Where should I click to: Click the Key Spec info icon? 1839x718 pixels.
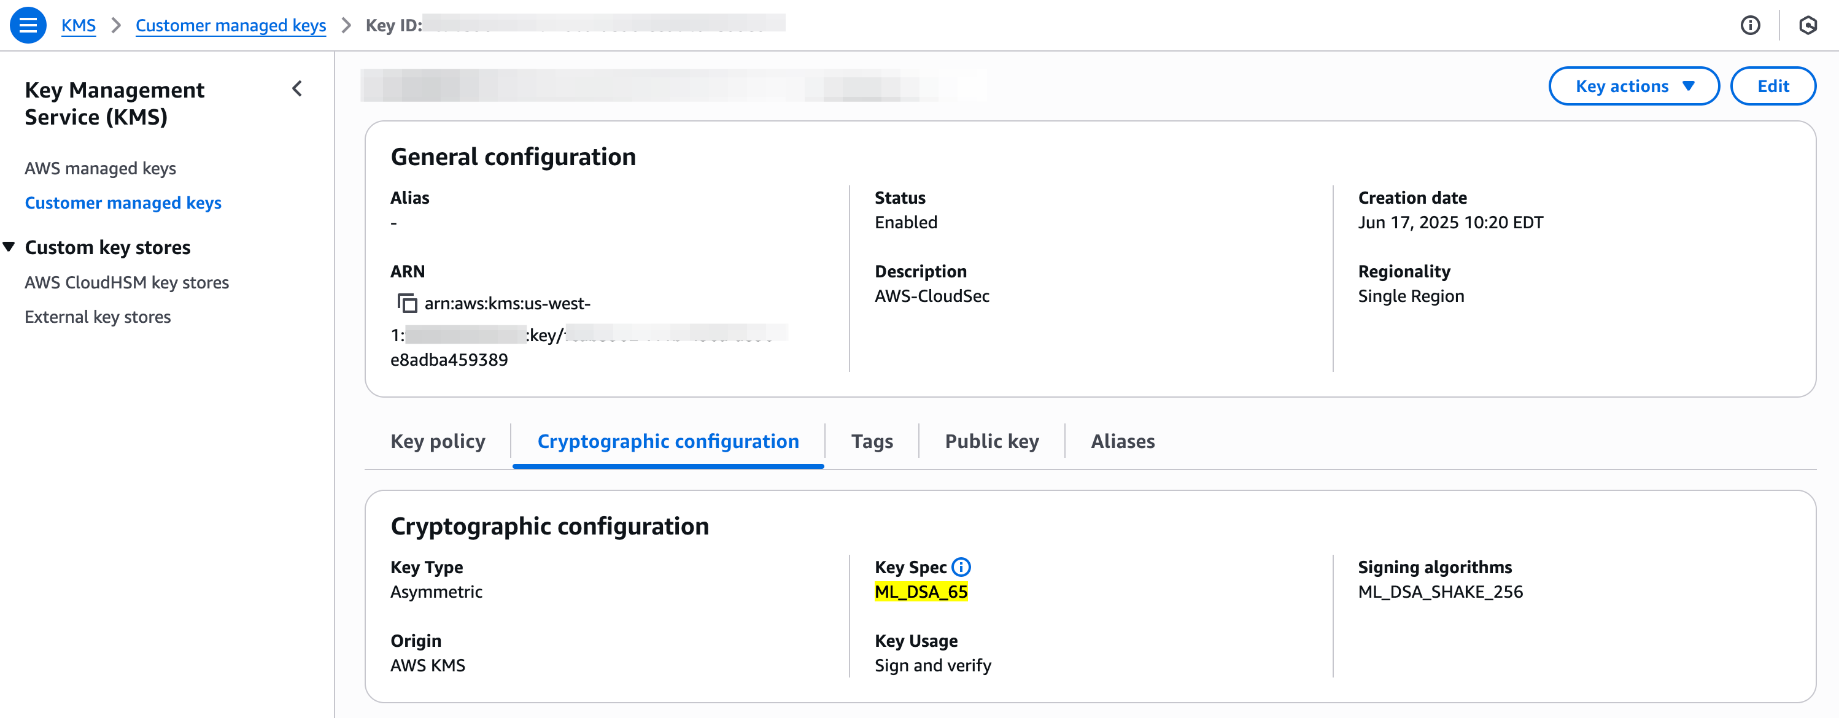click(x=962, y=566)
